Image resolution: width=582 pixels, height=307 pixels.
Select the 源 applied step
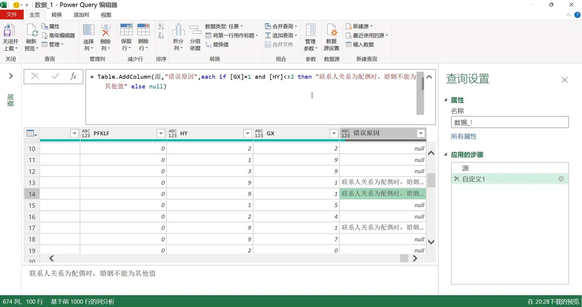pos(510,168)
